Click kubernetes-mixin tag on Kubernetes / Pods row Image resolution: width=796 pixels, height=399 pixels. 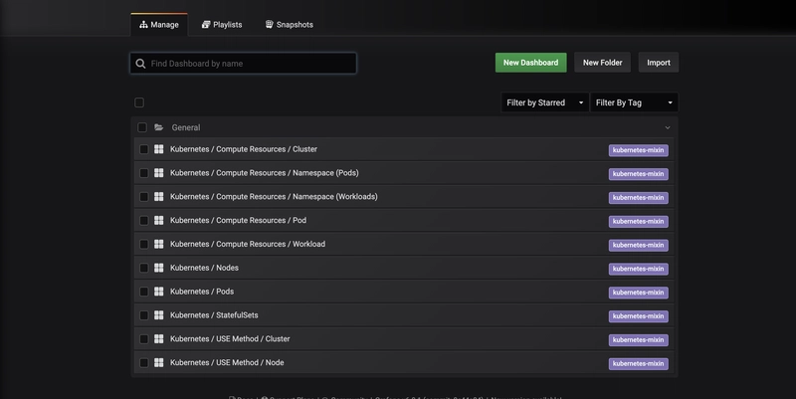(x=638, y=293)
